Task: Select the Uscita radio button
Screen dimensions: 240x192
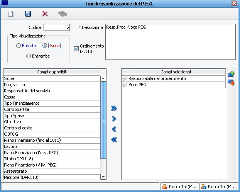Action: click(45, 46)
